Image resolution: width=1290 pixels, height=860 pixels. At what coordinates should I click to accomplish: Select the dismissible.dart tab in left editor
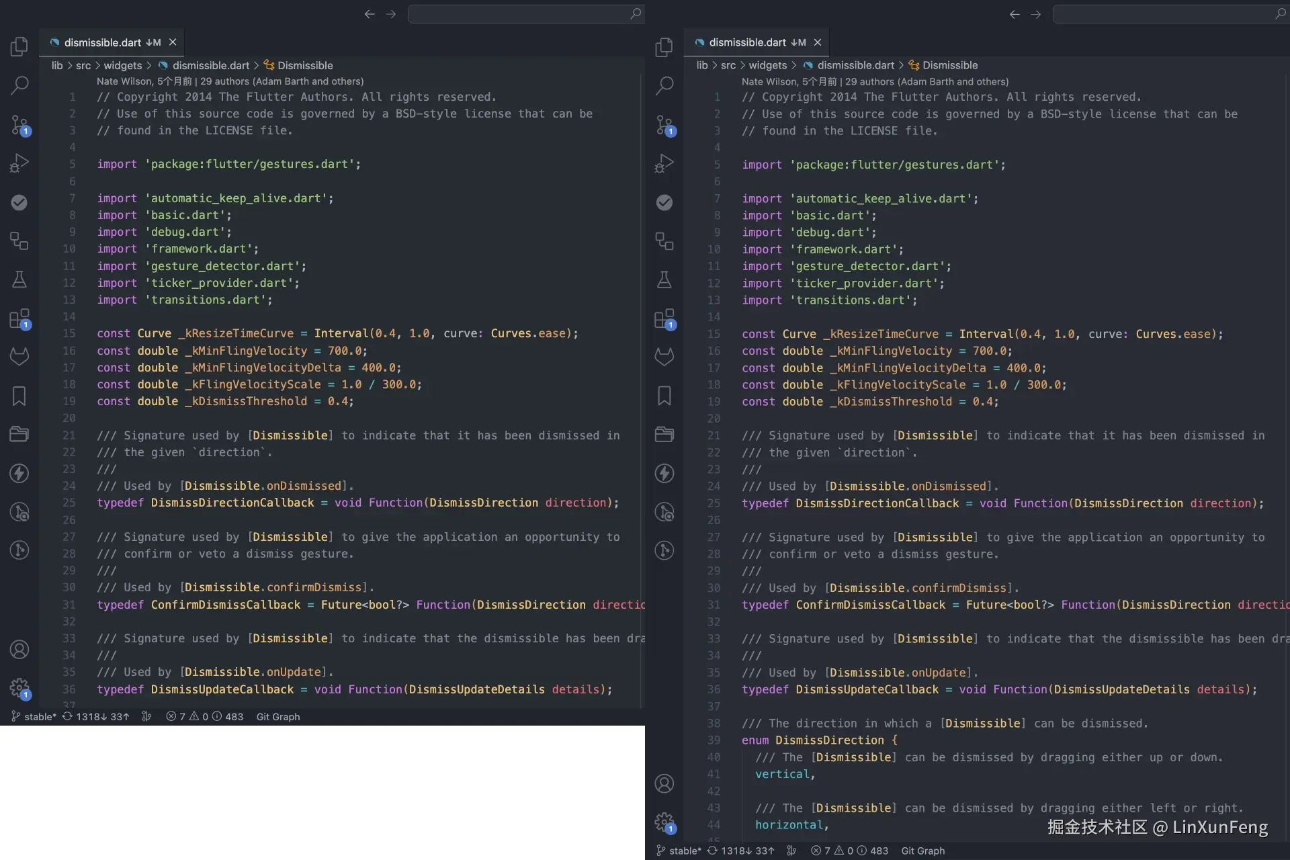coord(102,42)
